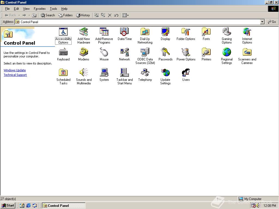This screenshot has height=209, width=279.
Task: Click the Update Settings icon
Action: 165,72
